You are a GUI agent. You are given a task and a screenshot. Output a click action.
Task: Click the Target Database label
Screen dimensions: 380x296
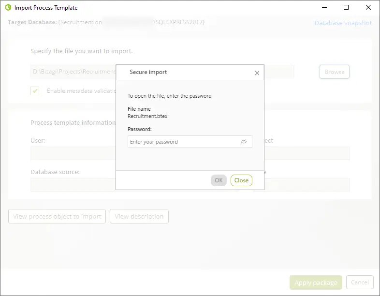coord(32,22)
